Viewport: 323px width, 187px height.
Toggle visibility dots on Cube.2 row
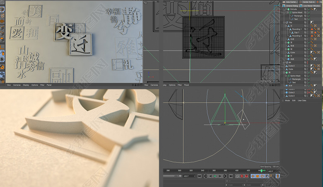(308, 92)
